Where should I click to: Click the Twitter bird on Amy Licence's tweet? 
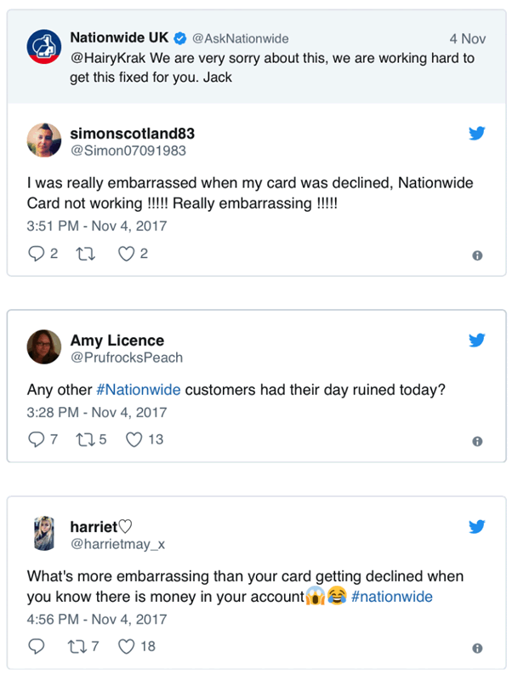coord(477,340)
